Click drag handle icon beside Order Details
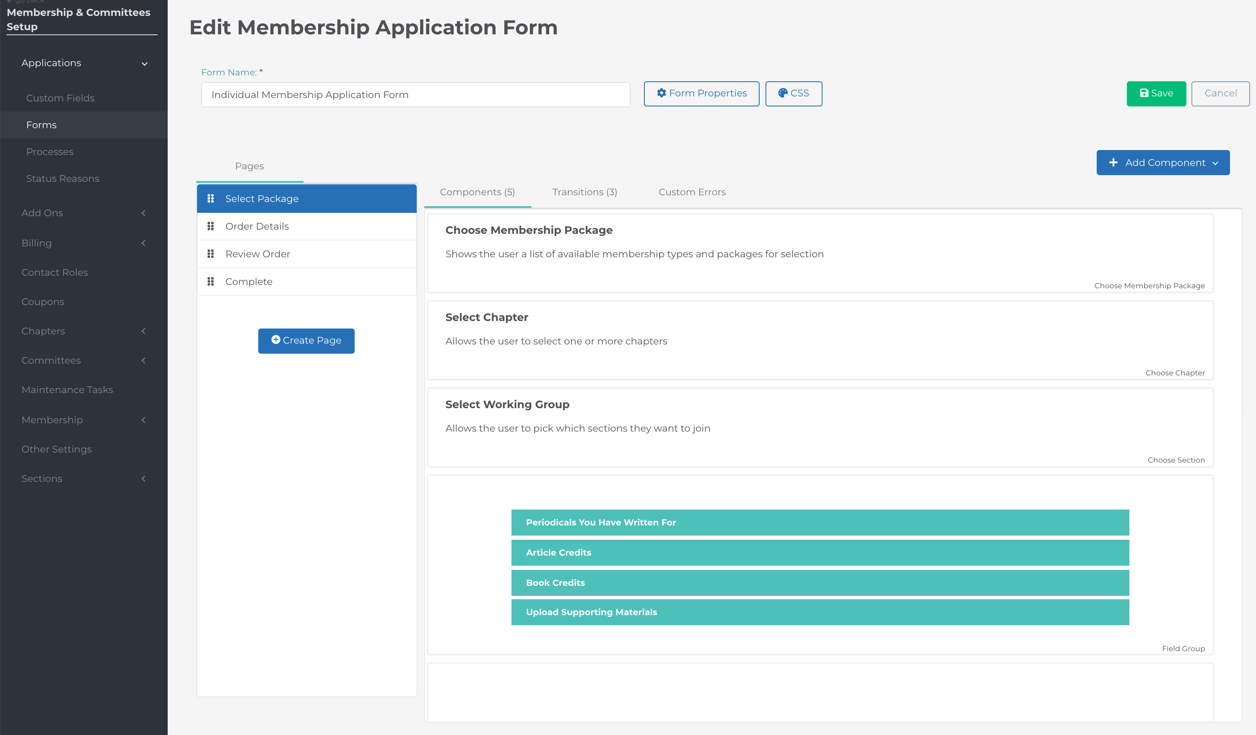This screenshot has height=735, width=1256. click(x=210, y=226)
